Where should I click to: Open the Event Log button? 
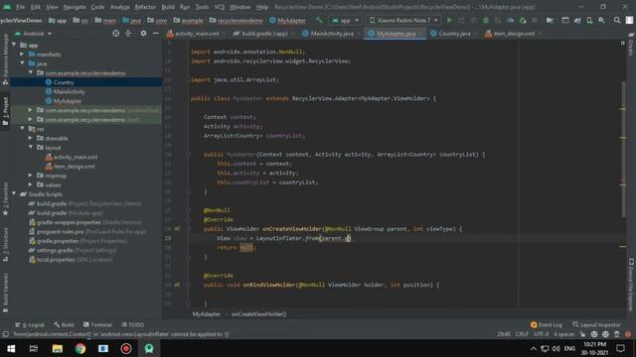coord(546,324)
